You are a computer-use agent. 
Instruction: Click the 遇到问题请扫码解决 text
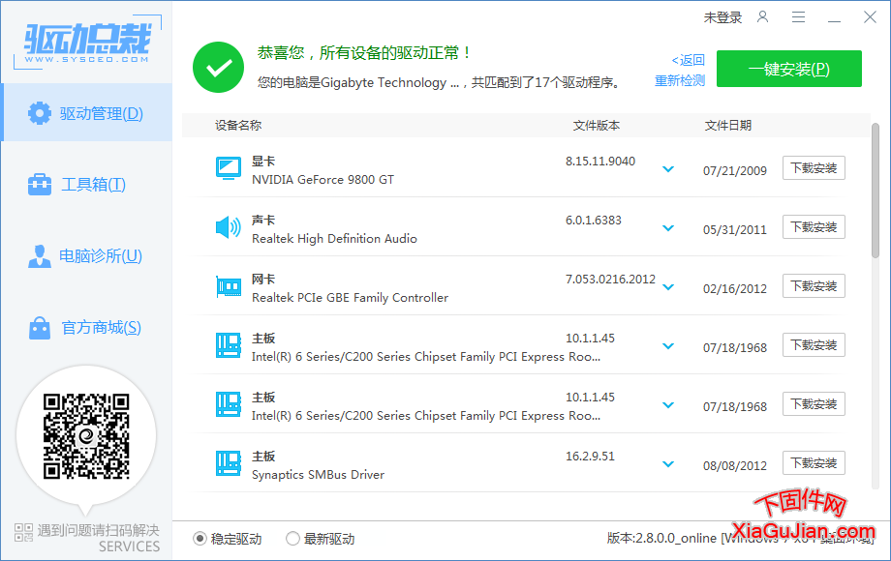pos(99,530)
